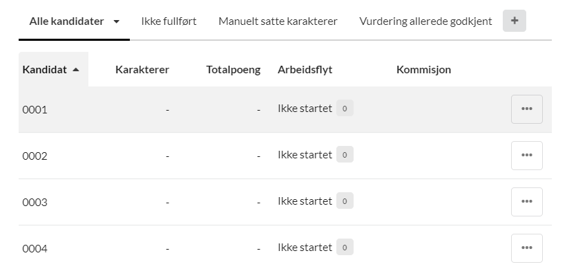
Task: Open the Manuelt satte karakterer tab
Action: point(278,21)
